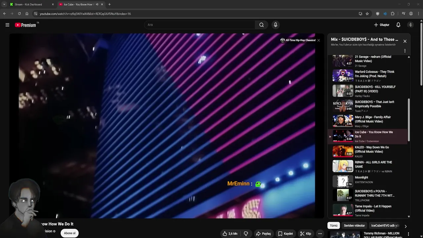Reload the current page
Viewport: 423px width, 238px height.
point(19,14)
